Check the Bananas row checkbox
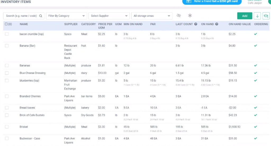271x146 pixels. pyautogui.click(x=7, y=65)
